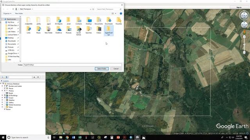
Task: Open the Videos folder
Action: (x=99, y=30)
